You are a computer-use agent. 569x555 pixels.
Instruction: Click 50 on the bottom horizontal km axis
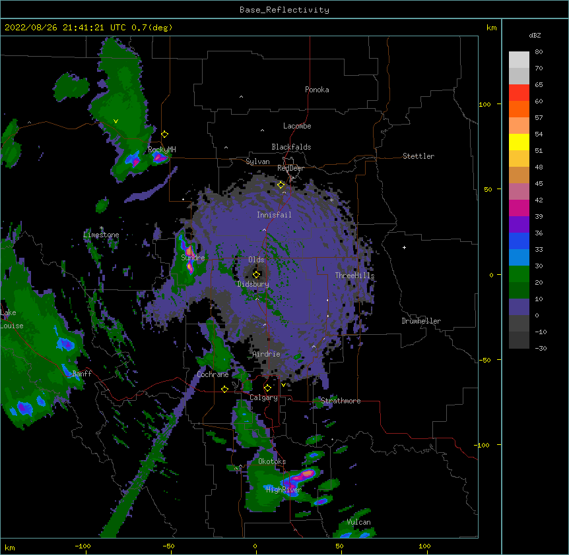coord(340,546)
